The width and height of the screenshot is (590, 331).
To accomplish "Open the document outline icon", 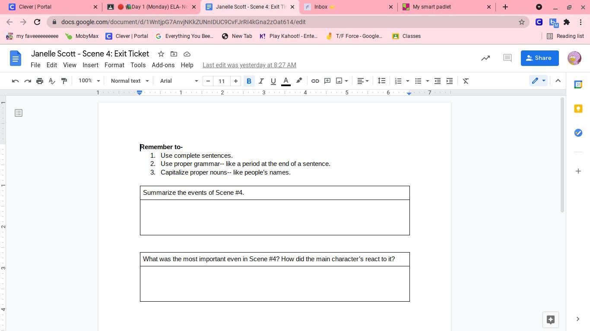I will pyautogui.click(x=19, y=113).
